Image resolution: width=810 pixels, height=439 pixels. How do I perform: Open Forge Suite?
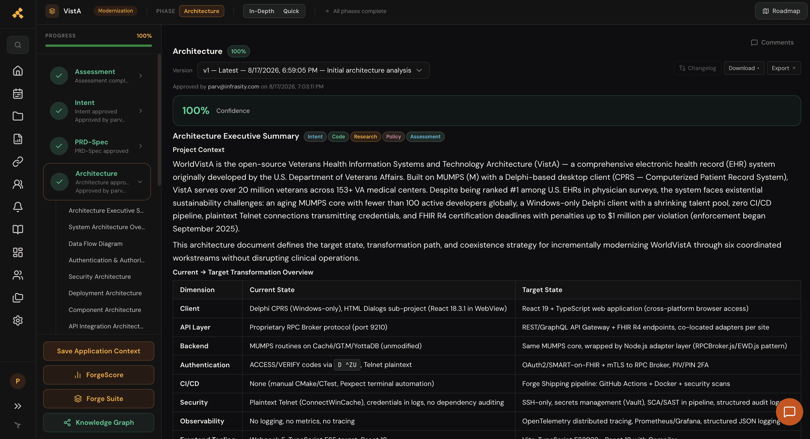pos(99,399)
